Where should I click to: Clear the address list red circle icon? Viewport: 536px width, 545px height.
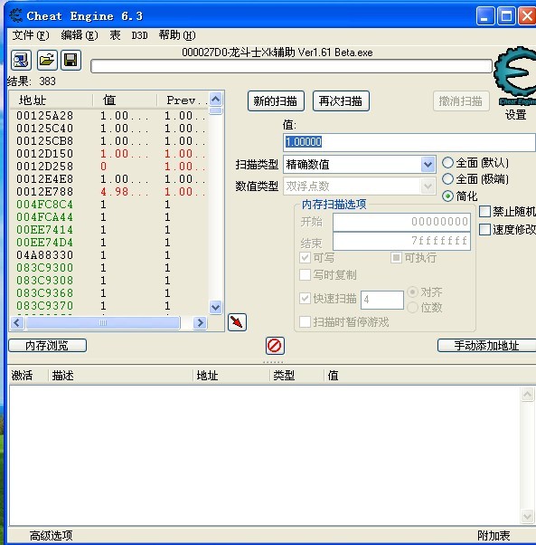pos(275,346)
